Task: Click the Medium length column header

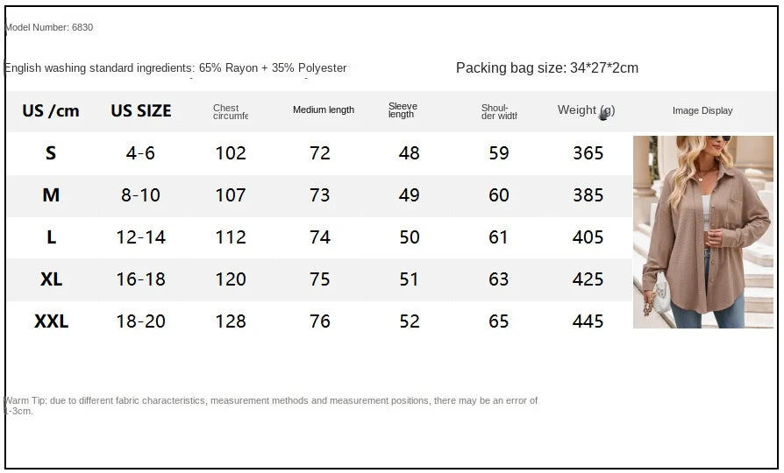Action: (x=324, y=110)
